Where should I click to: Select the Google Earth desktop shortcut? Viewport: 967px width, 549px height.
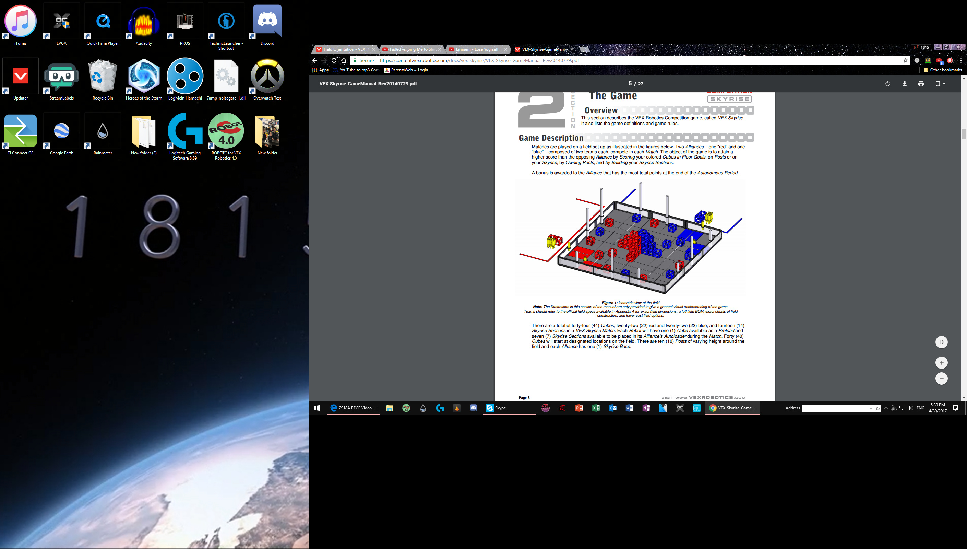(62, 134)
